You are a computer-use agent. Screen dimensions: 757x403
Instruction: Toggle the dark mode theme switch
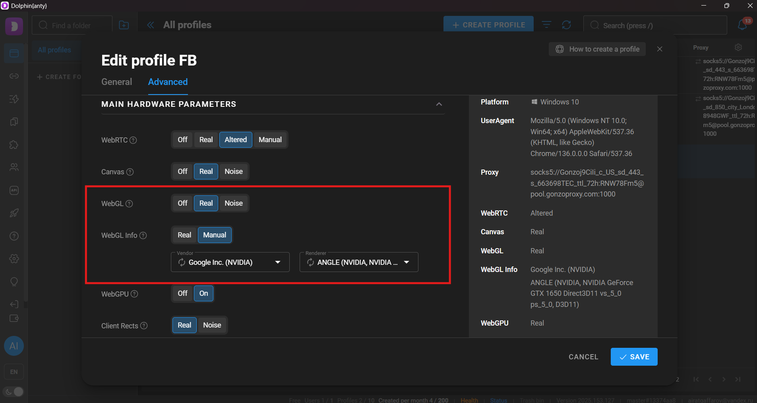(x=14, y=391)
